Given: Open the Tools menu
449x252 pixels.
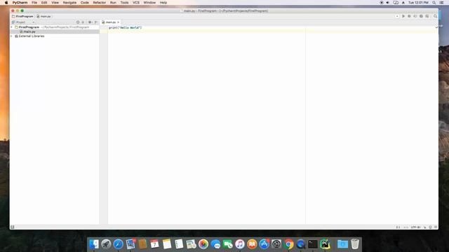Looking at the screenshot, I should coord(124,3).
